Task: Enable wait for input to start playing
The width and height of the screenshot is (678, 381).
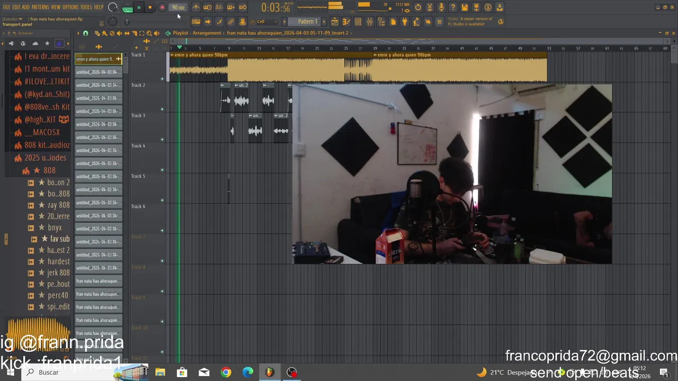Action: pyautogui.click(x=208, y=7)
